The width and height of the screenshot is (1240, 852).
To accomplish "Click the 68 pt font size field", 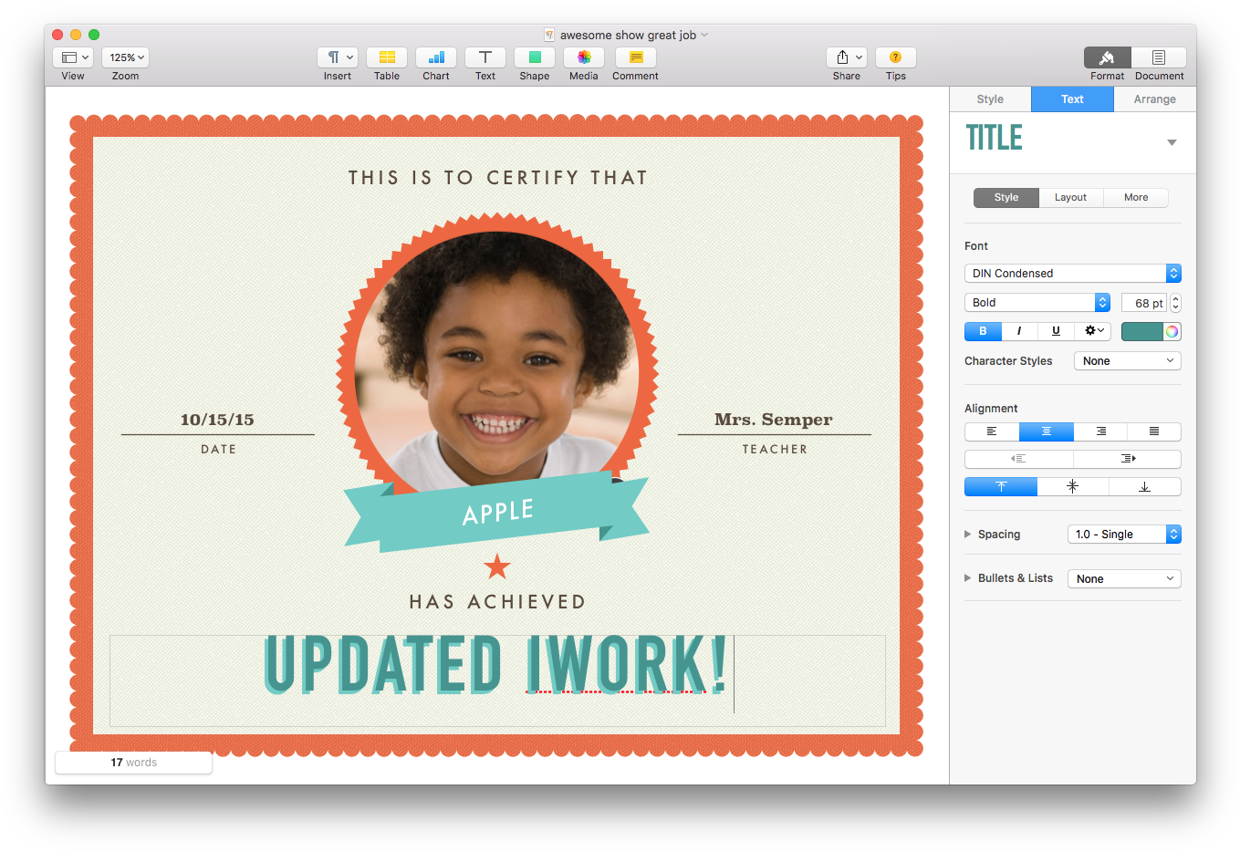I will 1143,302.
